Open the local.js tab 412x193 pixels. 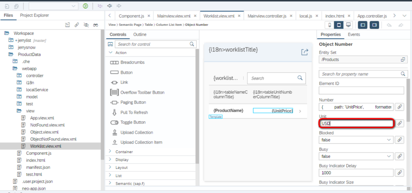pyautogui.click(x=306, y=16)
